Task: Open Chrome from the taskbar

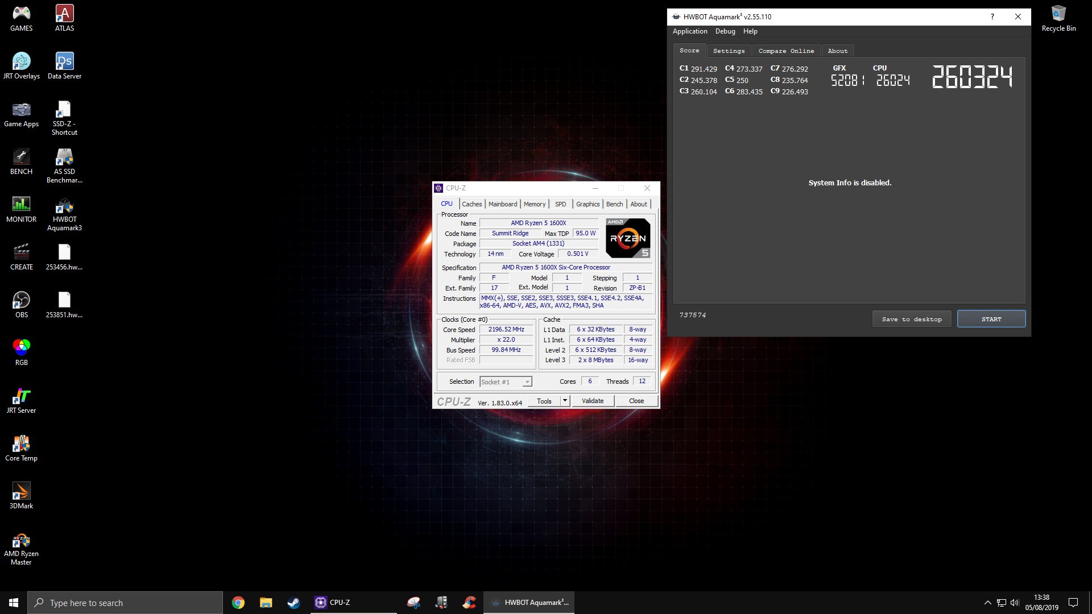Action: pyautogui.click(x=238, y=603)
